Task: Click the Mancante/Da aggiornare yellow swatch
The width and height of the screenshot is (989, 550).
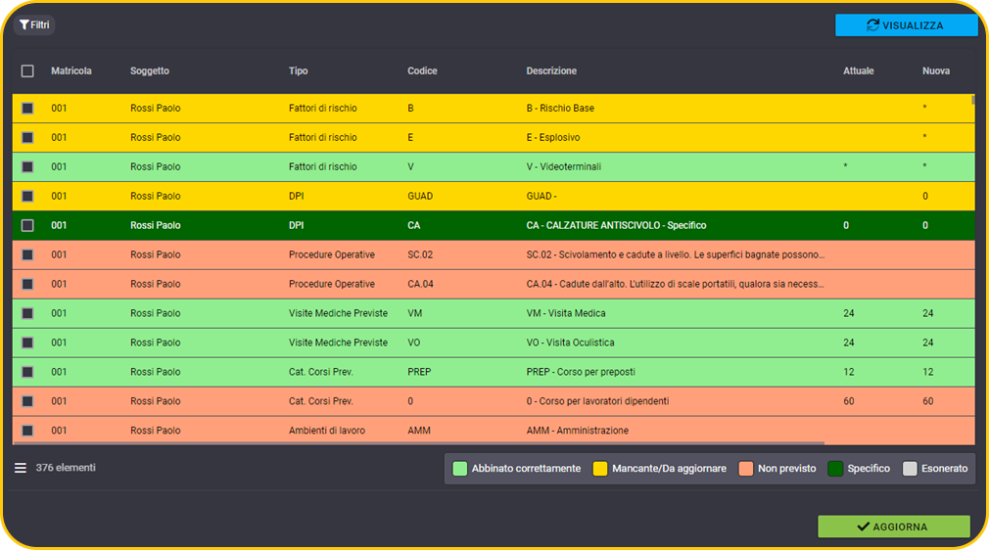Action: pyautogui.click(x=600, y=469)
